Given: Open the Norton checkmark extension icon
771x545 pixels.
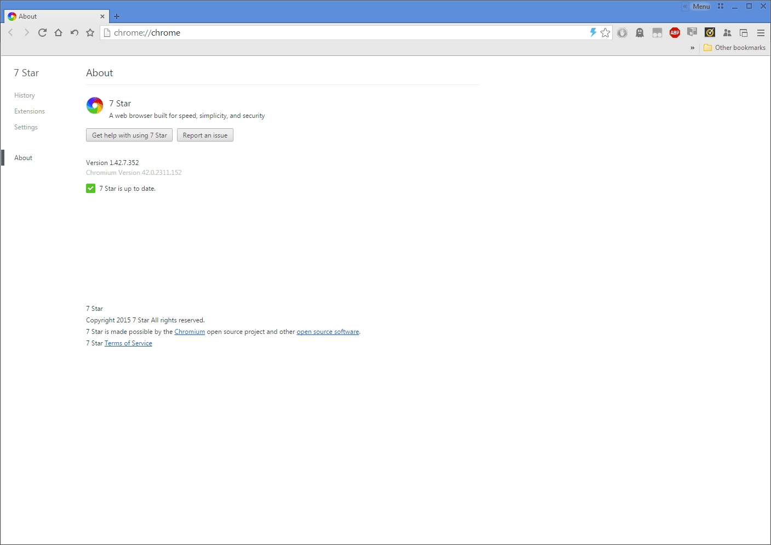Looking at the screenshot, I should tap(710, 32).
